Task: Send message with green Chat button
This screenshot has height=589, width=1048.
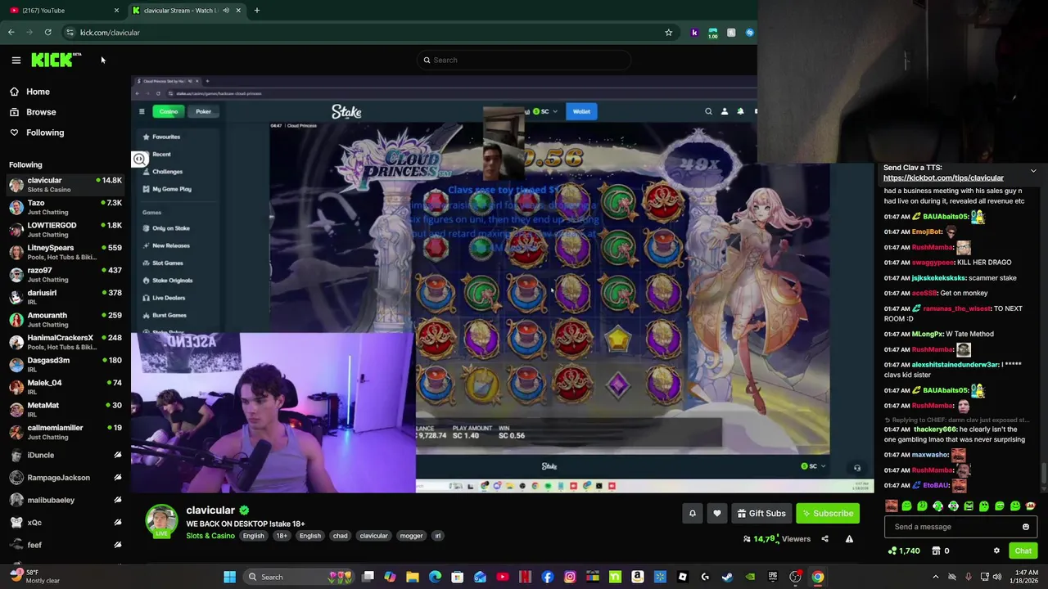Action: 1023,551
